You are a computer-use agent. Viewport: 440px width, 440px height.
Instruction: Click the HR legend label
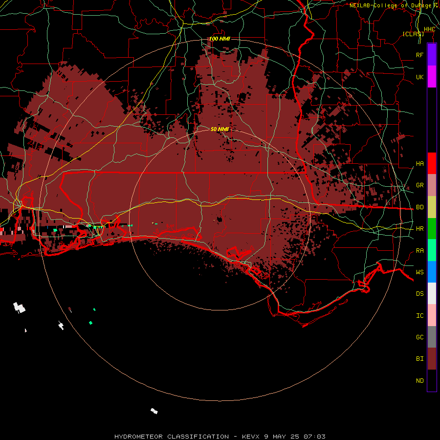pyautogui.click(x=420, y=229)
